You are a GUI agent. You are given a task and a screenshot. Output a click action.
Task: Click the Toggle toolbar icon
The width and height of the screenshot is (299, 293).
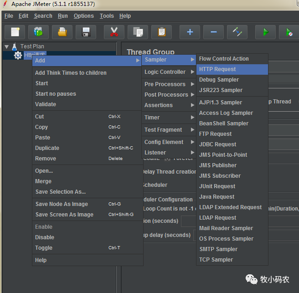click(x=237, y=32)
